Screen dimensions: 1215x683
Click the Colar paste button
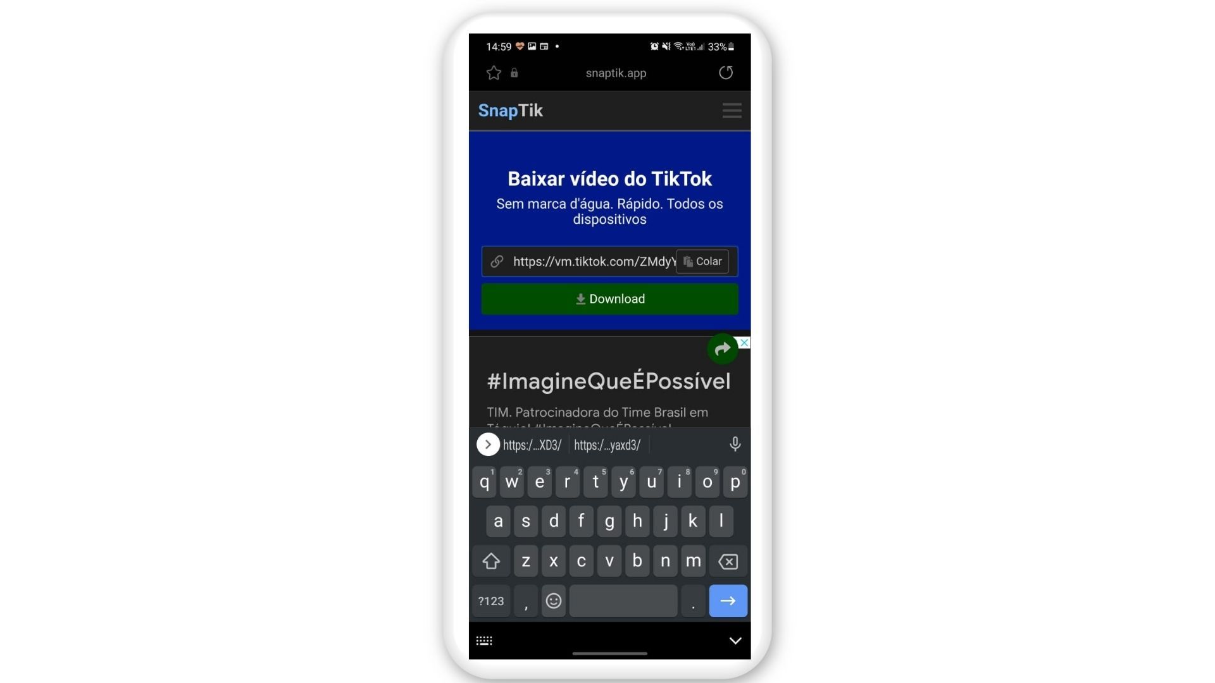coord(704,261)
